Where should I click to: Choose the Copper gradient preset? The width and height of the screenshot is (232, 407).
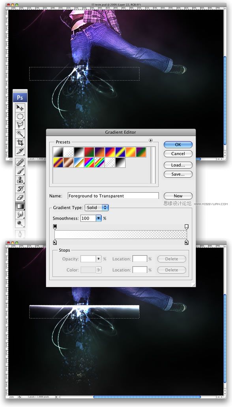tap(68, 162)
